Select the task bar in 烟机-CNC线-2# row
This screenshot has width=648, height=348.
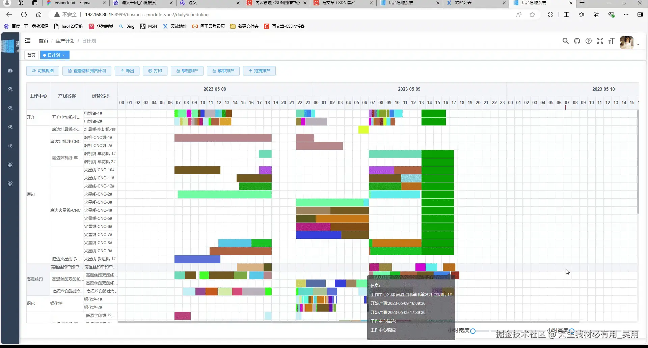(x=319, y=146)
